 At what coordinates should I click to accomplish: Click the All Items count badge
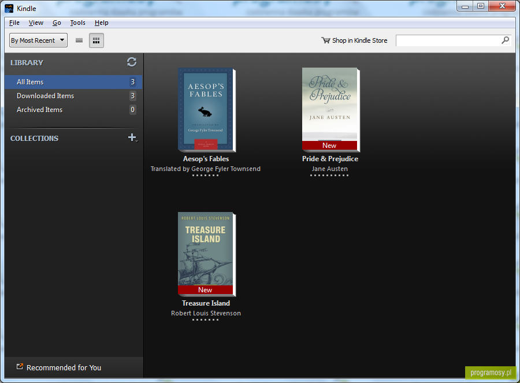(x=133, y=82)
